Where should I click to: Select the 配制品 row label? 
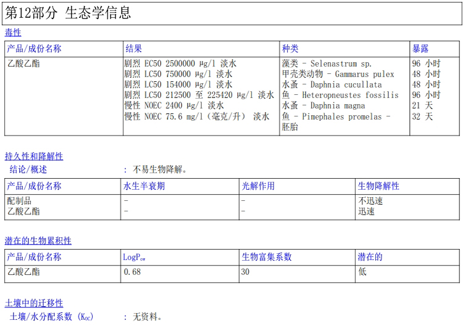(19, 201)
